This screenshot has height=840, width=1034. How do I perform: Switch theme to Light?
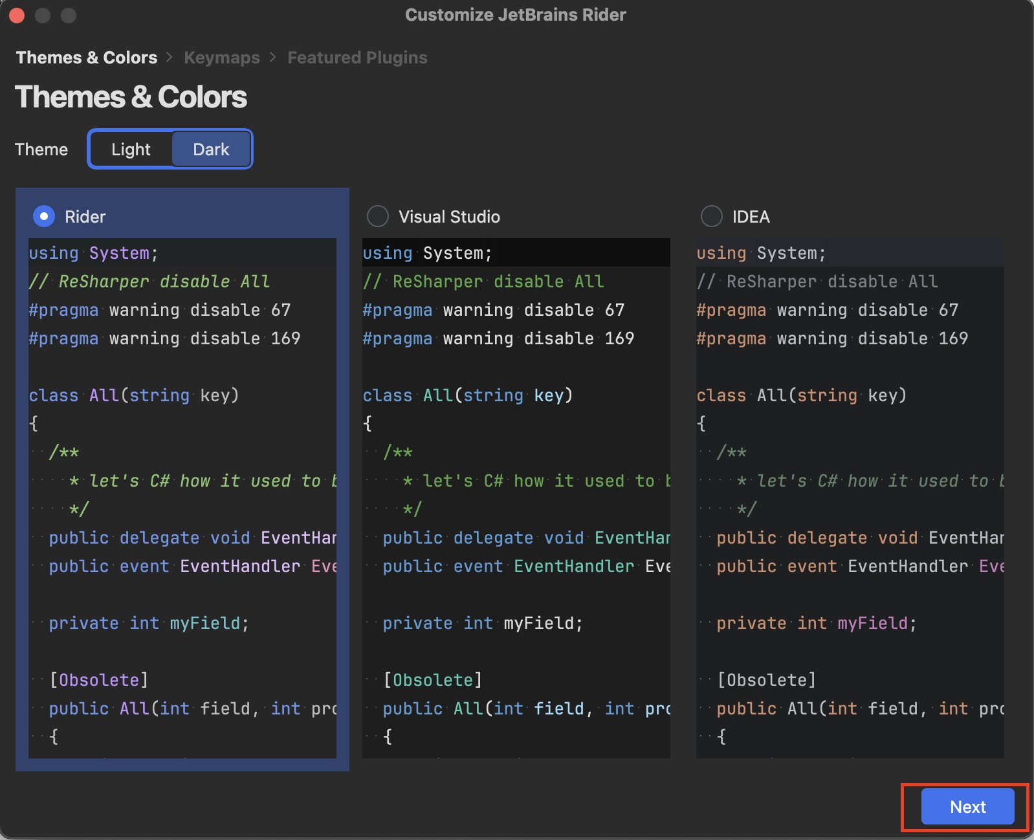click(131, 149)
